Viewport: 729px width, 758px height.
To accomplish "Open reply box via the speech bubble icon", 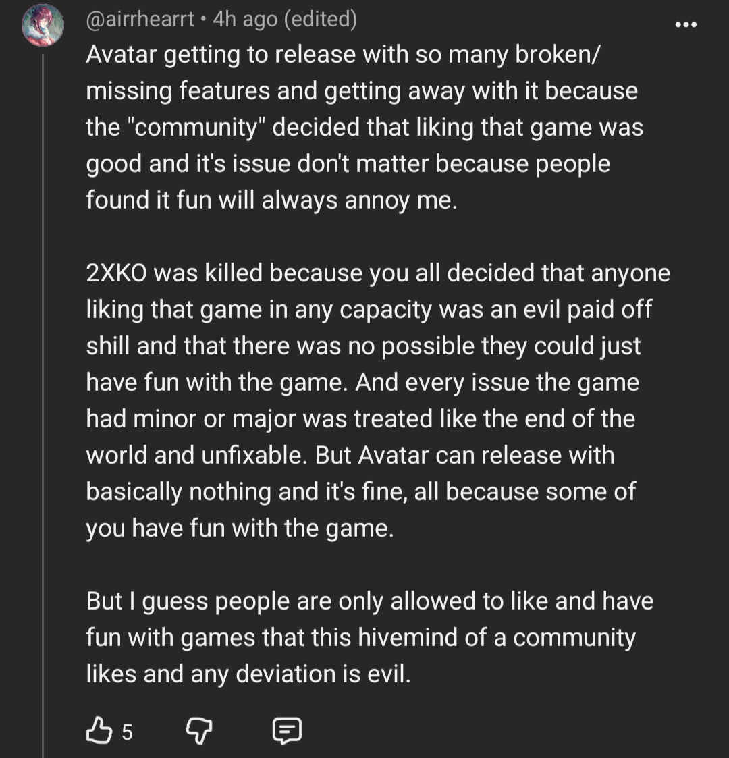I will [287, 730].
